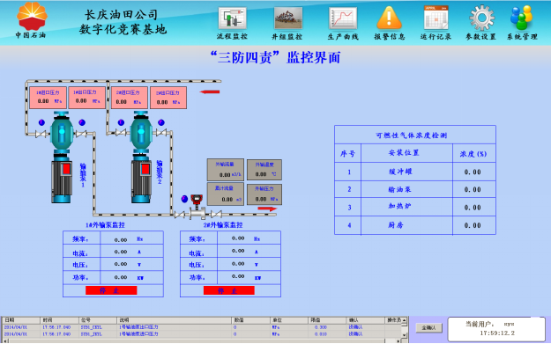551x344 pixels.
Task: Click the 累计流量 readout box
Action: (x=226, y=194)
